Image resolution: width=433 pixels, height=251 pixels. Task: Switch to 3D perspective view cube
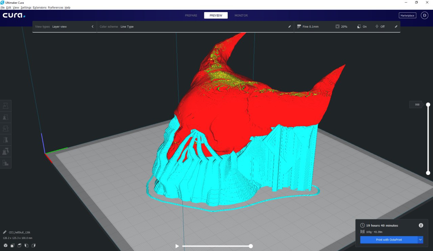coord(5,246)
